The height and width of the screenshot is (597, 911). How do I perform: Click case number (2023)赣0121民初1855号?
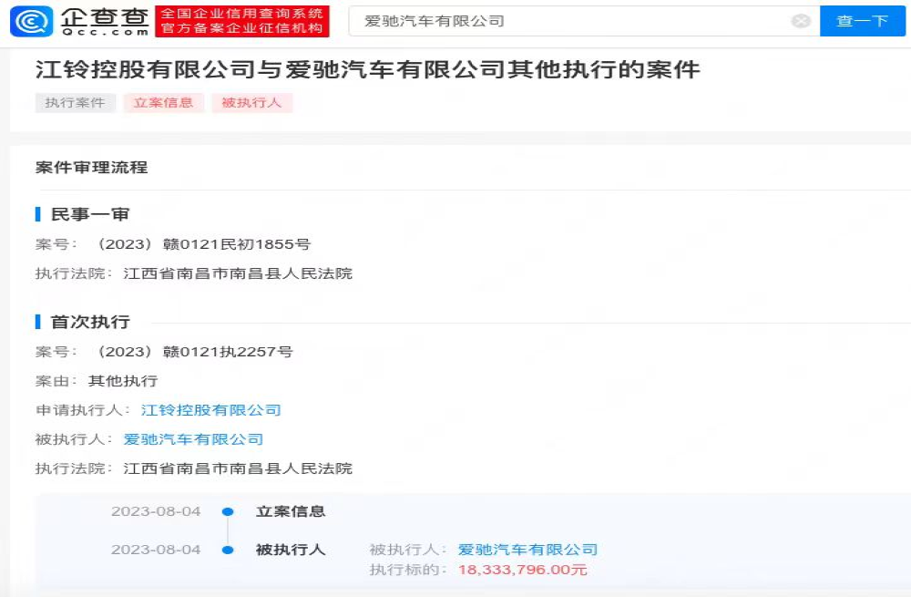(x=201, y=244)
